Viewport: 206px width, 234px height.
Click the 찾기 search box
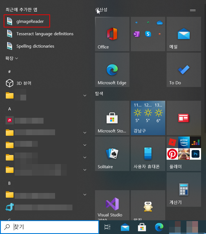tap(49, 227)
